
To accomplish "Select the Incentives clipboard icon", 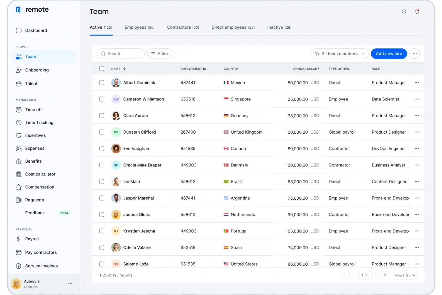I will click(19, 135).
